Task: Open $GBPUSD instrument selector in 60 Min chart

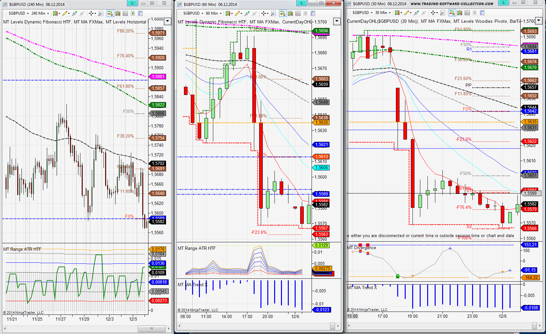Action: pyautogui.click(x=193, y=13)
